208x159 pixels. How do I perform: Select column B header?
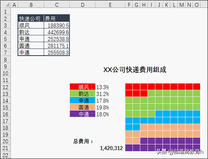pos(31,5)
